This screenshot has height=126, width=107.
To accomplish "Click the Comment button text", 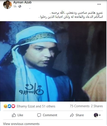I will point(50,115).
